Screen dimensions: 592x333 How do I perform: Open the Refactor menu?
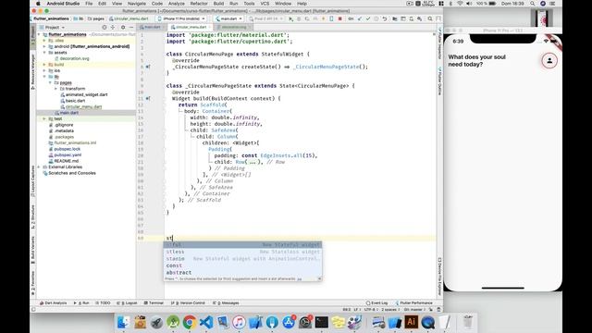(x=199, y=4)
